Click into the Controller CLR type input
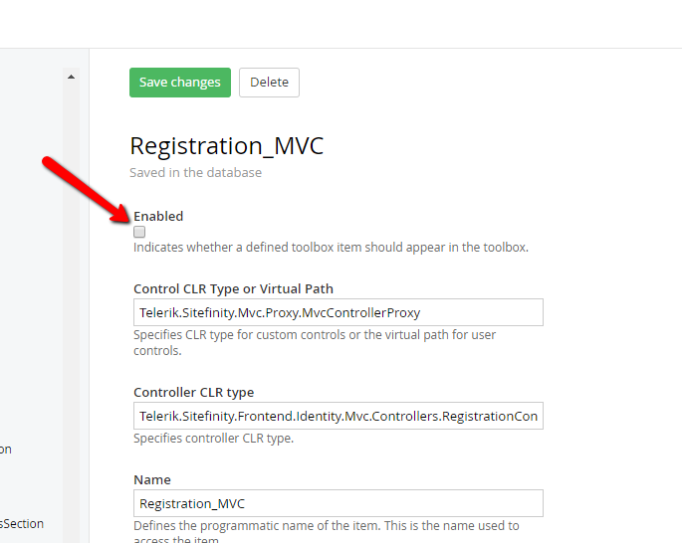 [338, 416]
